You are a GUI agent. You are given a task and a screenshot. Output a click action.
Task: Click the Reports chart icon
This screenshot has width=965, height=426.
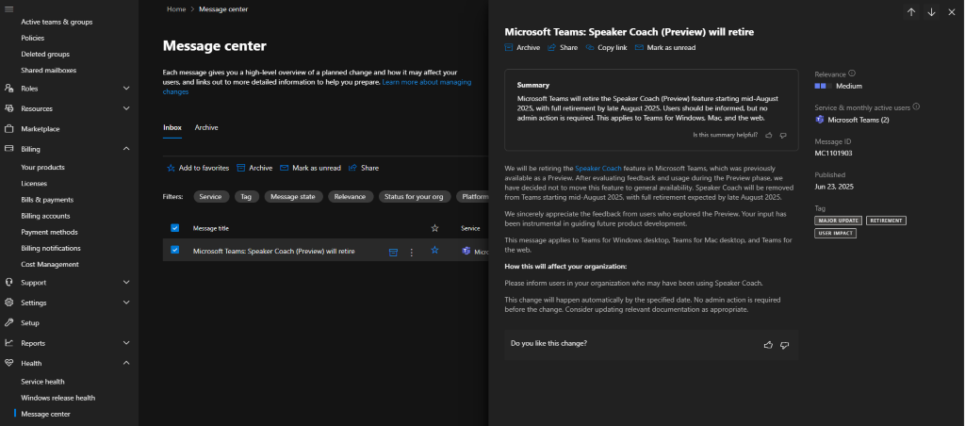[8, 343]
